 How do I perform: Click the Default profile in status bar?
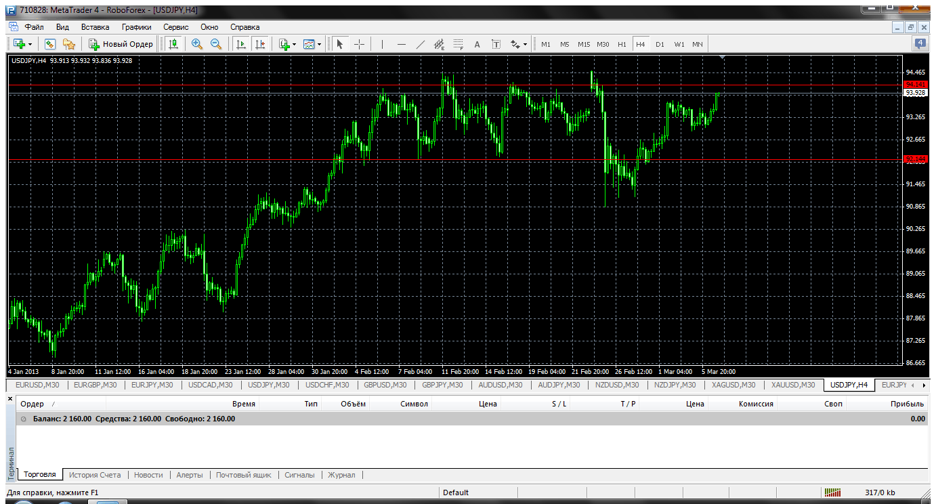click(456, 492)
